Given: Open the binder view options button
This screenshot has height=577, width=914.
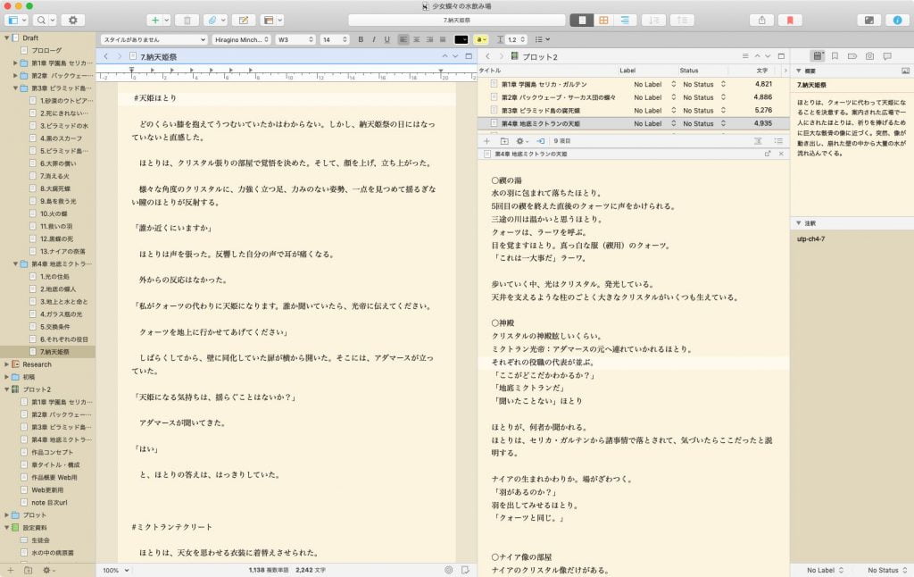Looking at the screenshot, I should [x=16, y=20].
